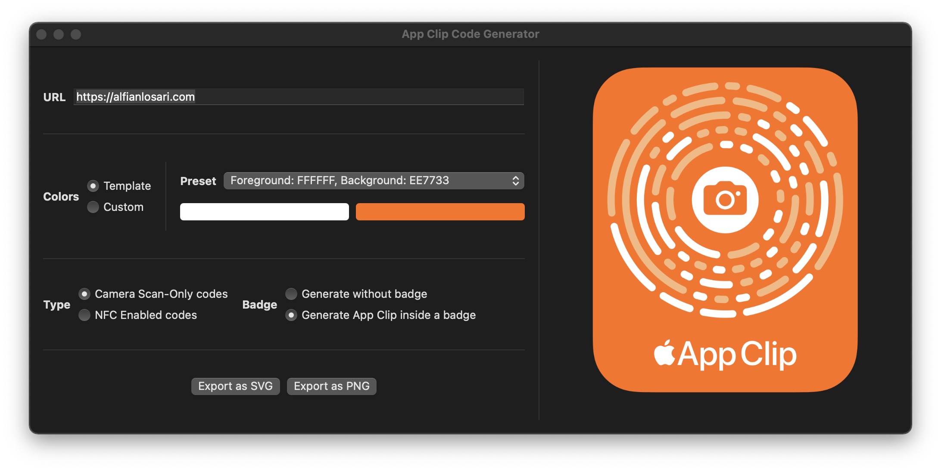Export the code as PNG
941x470 pixels.
tap(331, 386)
